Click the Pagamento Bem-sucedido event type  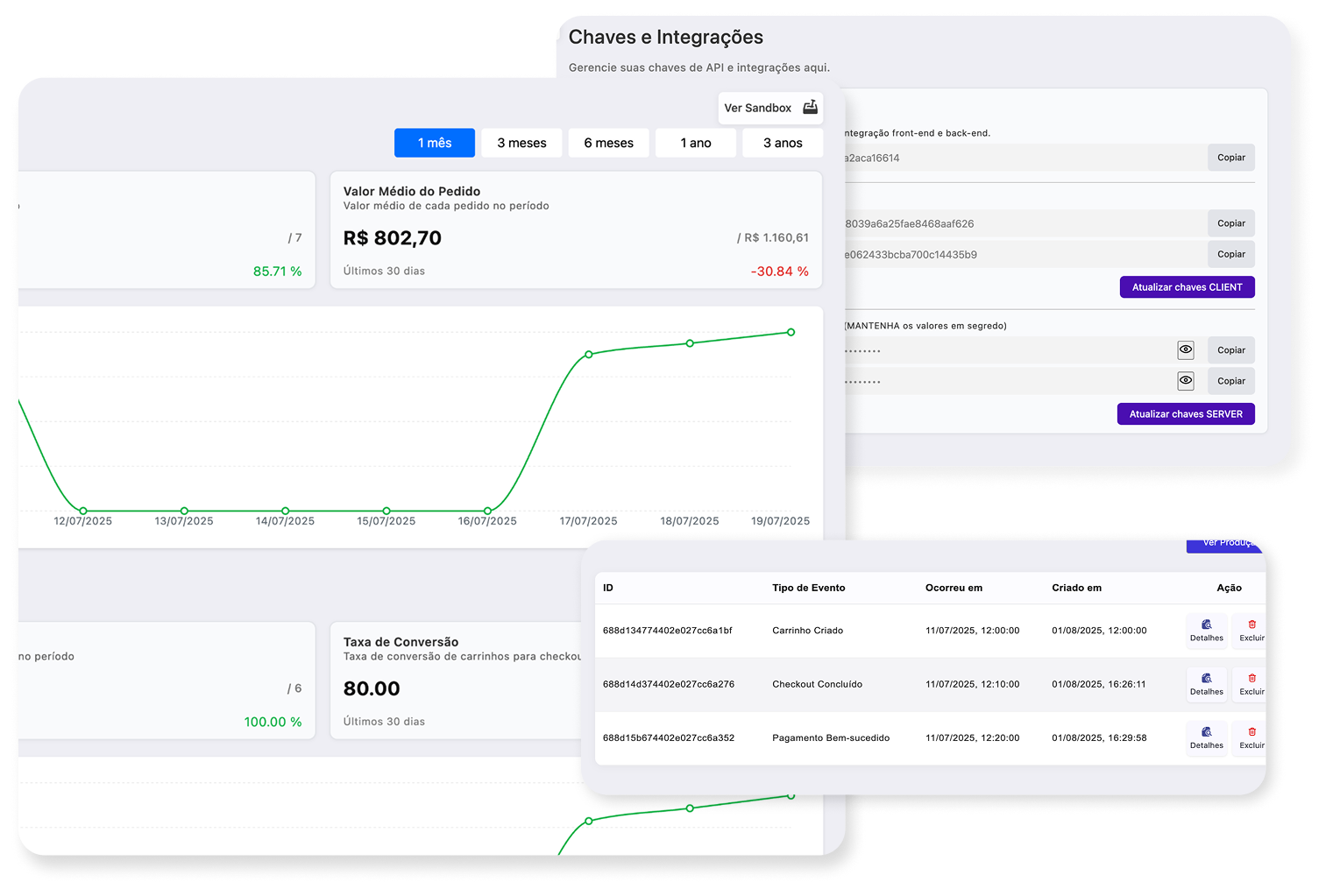pos(830,737)
